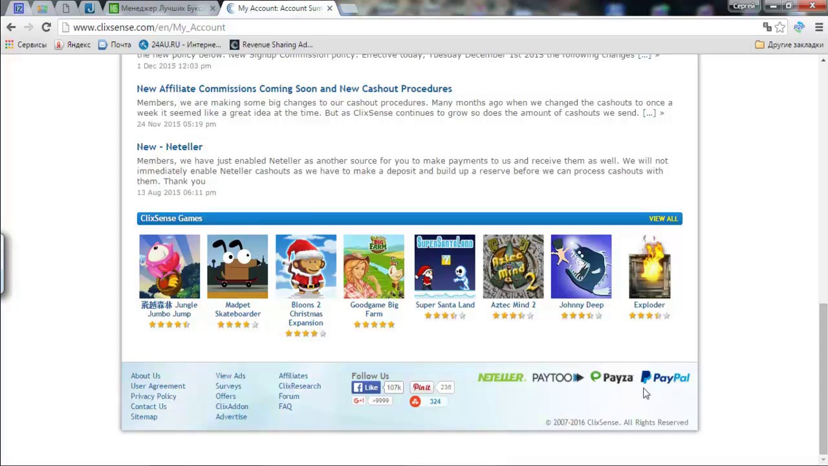Screen dimensions: 828x466
Task: Click the Johnny Deep game title link
Action: pos(581,305)
